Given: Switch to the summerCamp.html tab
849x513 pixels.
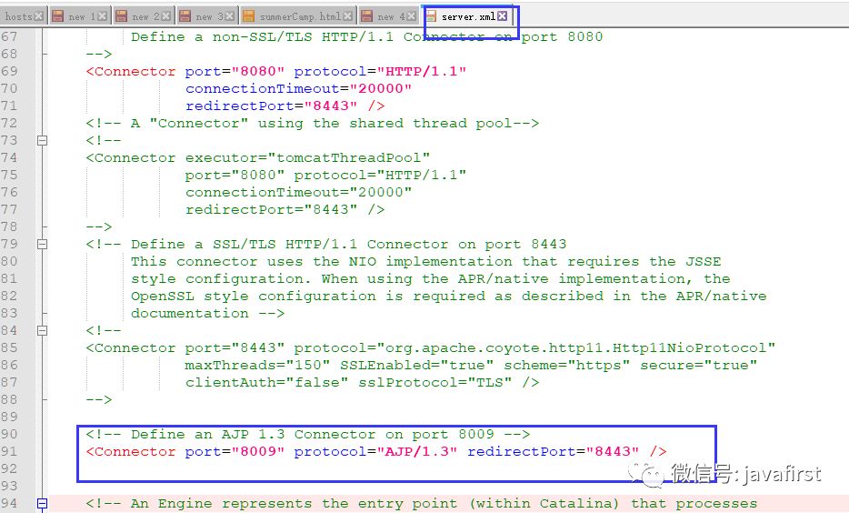Looking at the screenshot, I should [x=300, y=16].
